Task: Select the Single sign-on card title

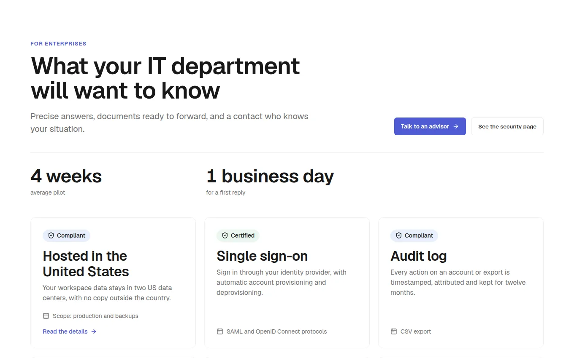Action: pos(262,256)
